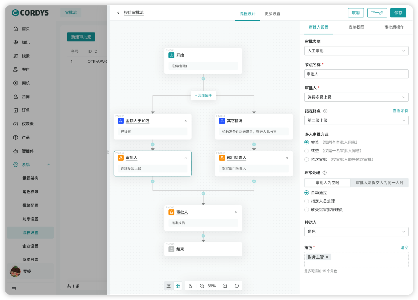Click the 86% zoom level text
This screenshot has height=300, width=418.
(212, 286)
